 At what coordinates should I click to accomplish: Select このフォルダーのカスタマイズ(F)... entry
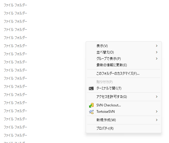pos(124,74)
